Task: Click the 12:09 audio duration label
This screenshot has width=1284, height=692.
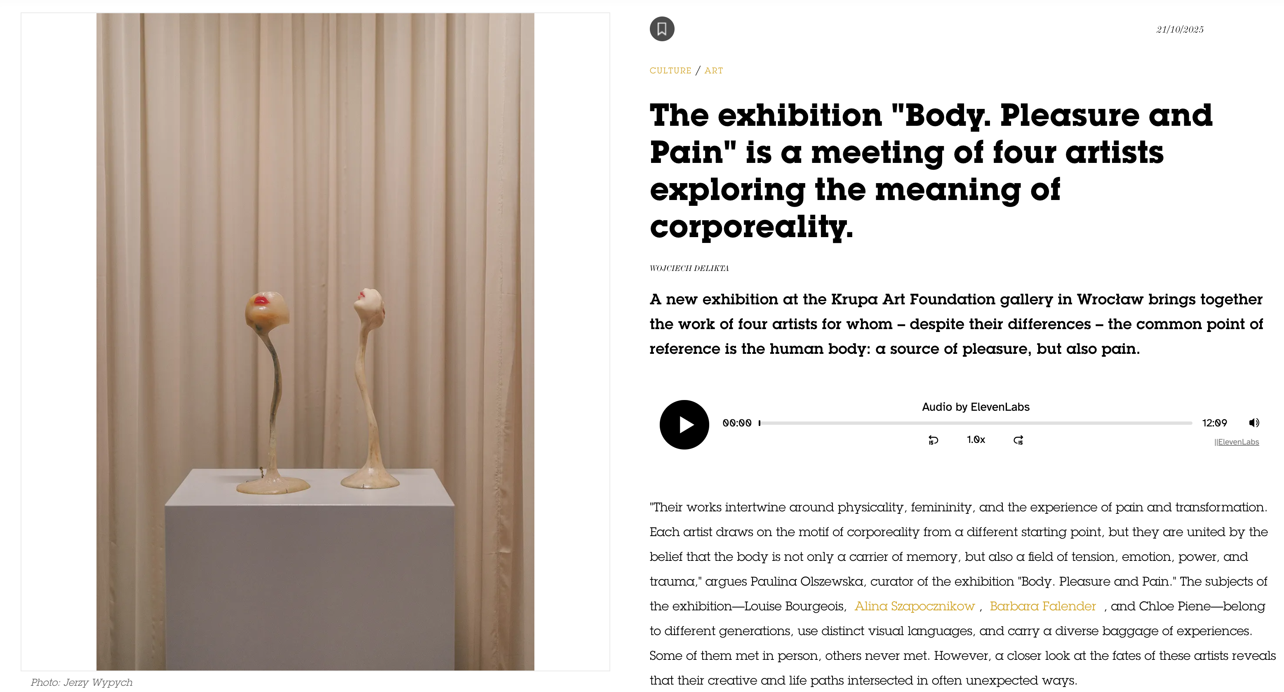Action: coord(1214,423)
